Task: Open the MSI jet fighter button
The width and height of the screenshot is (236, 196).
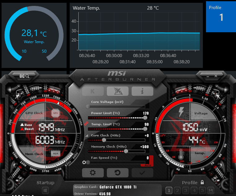Action: pos(118,91)
